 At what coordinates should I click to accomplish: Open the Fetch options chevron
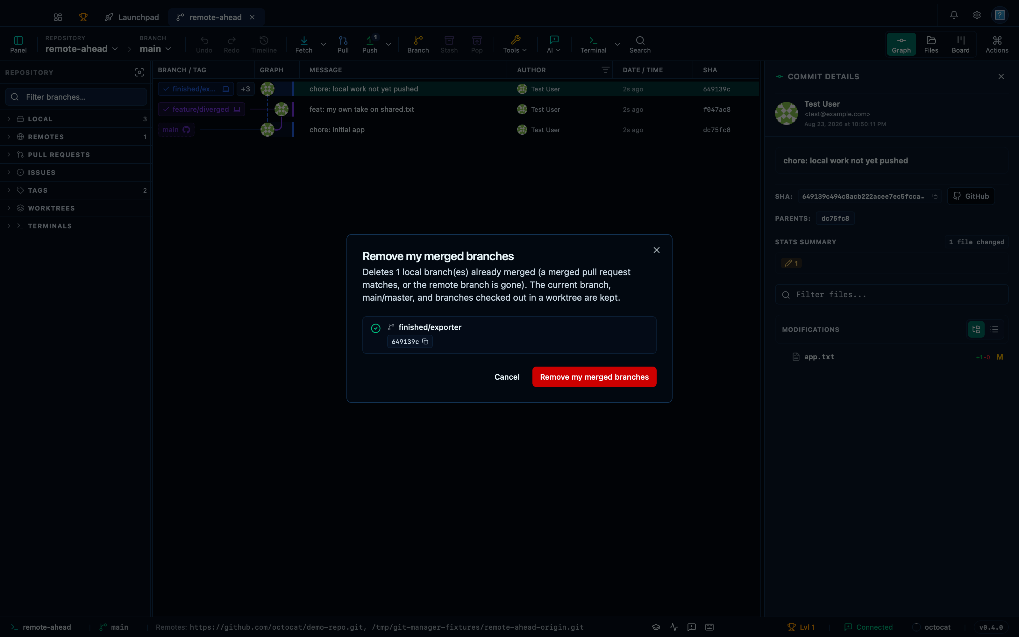pyautogui.click(x=324, y=44)
